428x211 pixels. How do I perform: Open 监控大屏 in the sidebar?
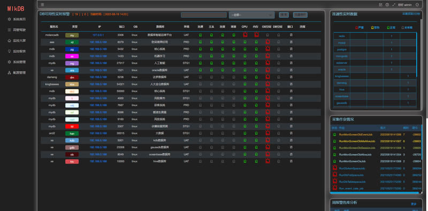[x=17, y=41]
